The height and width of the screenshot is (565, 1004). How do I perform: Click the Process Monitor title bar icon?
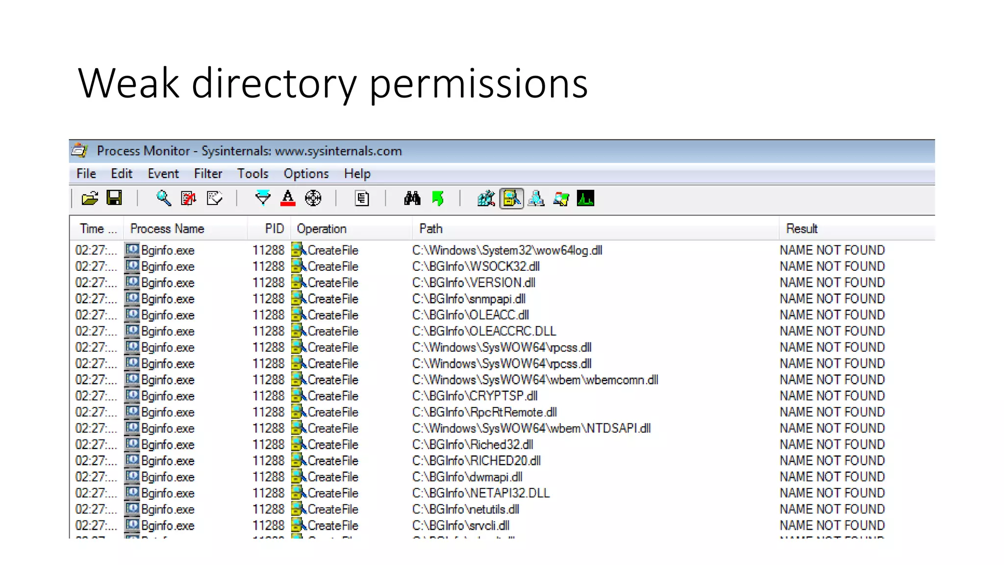79,151
